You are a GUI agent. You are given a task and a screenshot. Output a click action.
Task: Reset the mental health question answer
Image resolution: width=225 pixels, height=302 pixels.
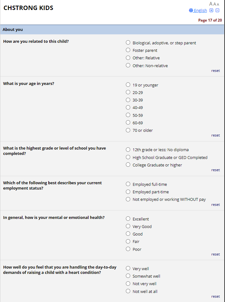point(215,254)
